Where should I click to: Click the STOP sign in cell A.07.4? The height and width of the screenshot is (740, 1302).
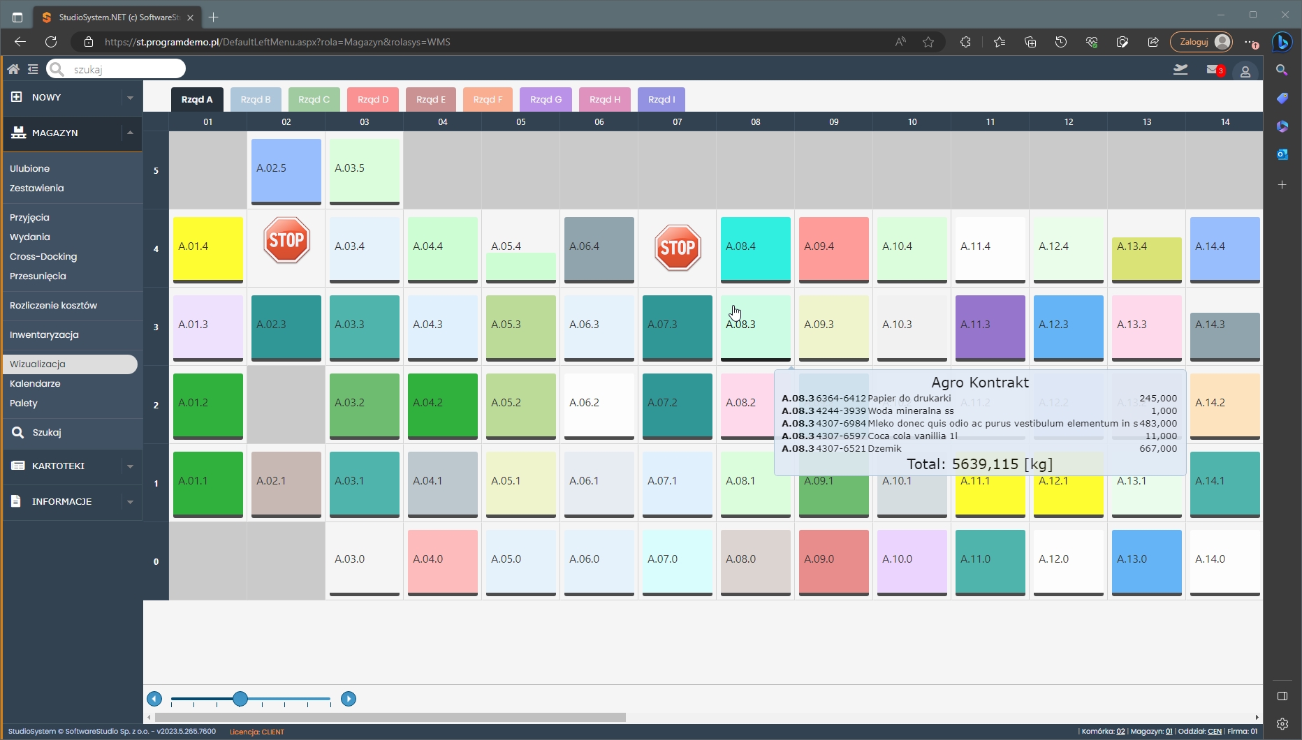click(678, 247)
